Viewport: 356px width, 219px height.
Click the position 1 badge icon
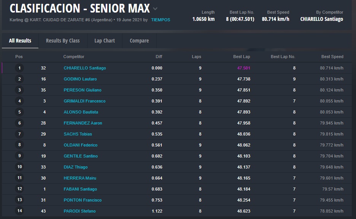(19, 68)
